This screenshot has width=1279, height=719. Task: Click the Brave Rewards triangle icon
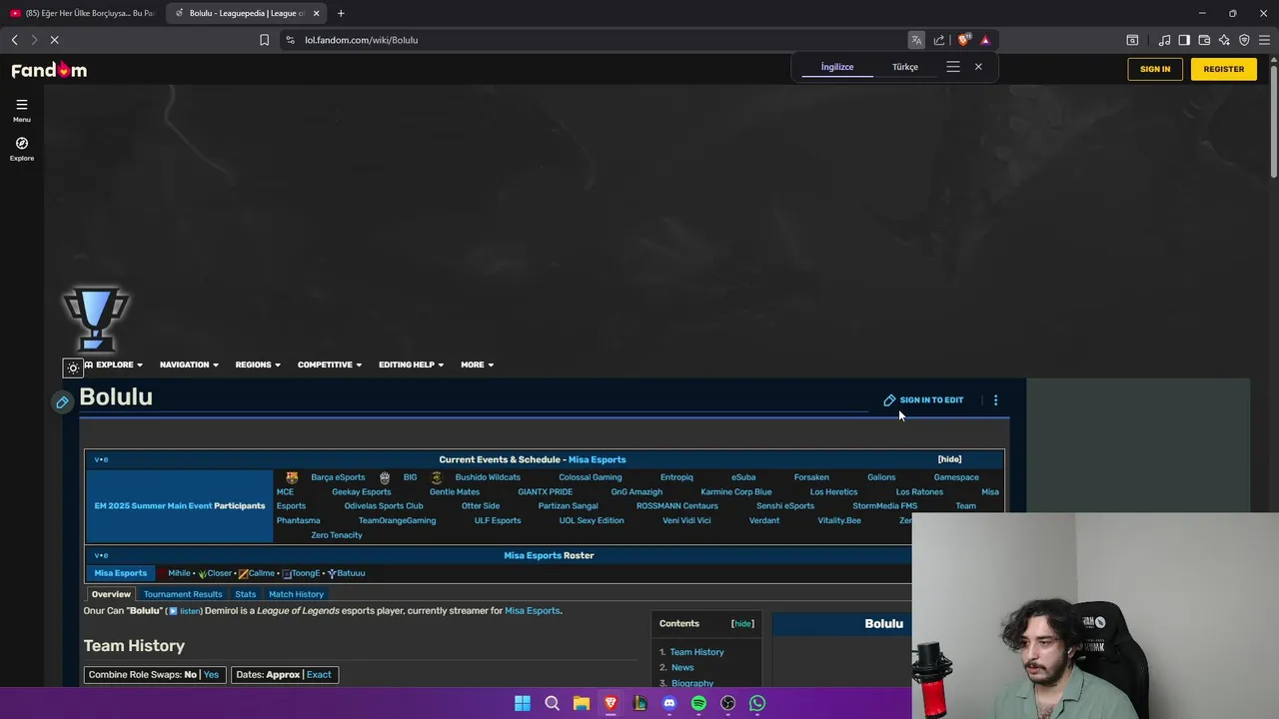[985, 40]
